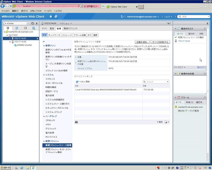Open navigator history icon
Viewport: 212px width, 170px height.
tap(33, 23)
